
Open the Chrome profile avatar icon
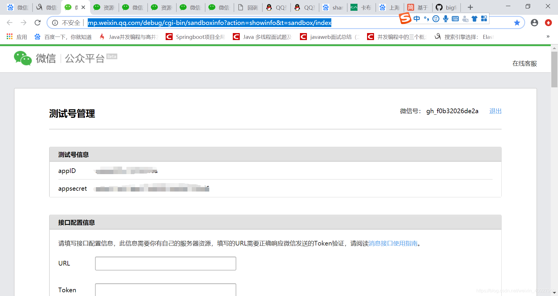pos(534,23)
